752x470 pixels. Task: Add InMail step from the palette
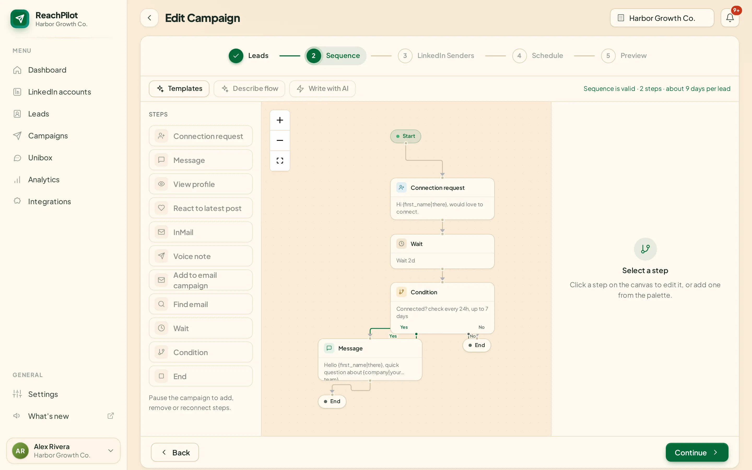click(x=201, y=232)
